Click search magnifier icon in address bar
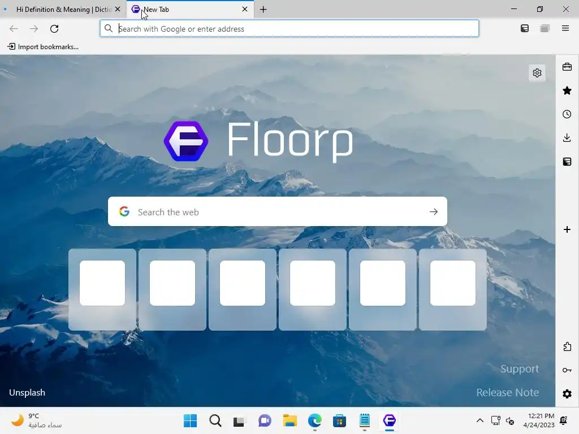Screen dimensions: 579x434 tap(108, 28)
